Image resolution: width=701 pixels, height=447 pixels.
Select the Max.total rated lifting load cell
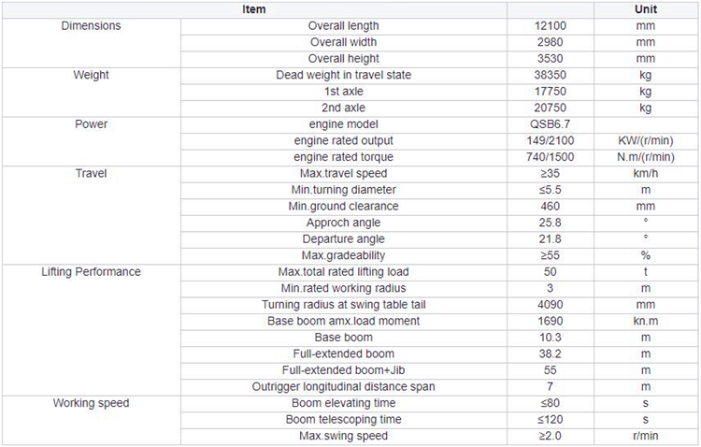(343, 272)
